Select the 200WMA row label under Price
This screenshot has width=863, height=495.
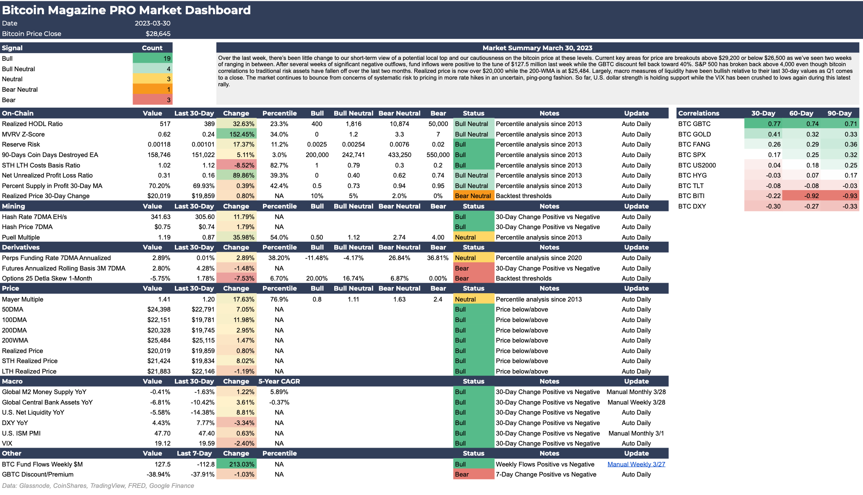(x=14, y=340)
